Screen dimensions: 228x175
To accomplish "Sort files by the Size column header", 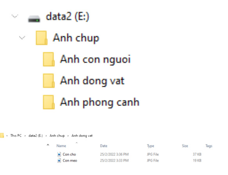I will pyautogui.click(x=185, y=146).
